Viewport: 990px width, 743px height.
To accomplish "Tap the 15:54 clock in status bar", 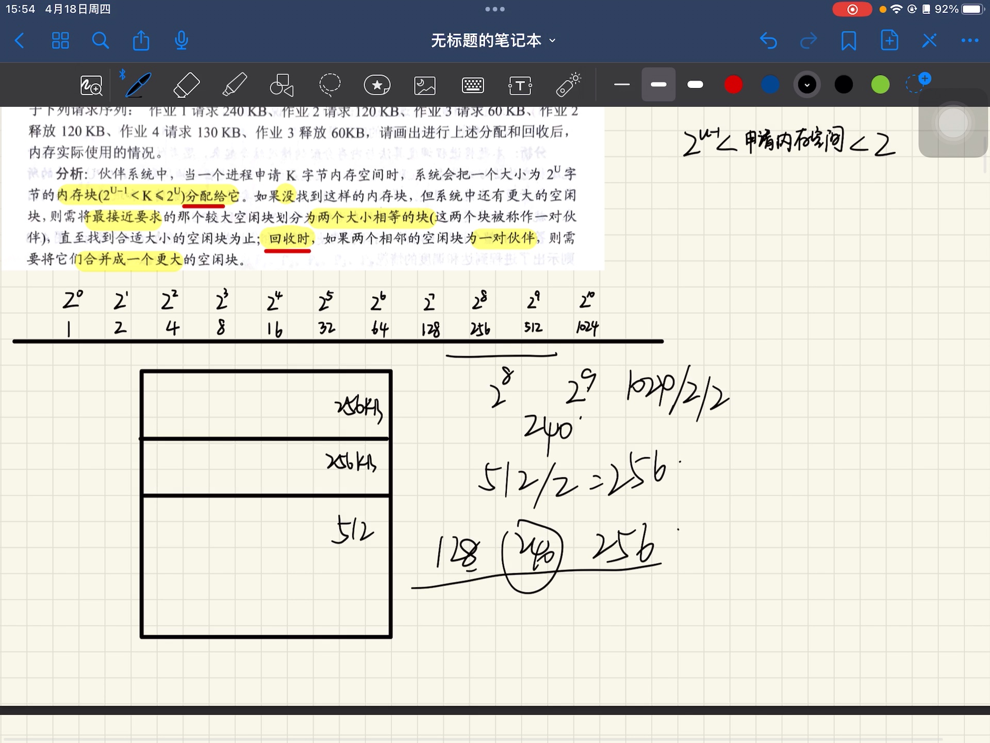I will [x=21, y=9].
